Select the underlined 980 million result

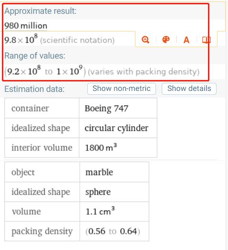pos(26,26)
